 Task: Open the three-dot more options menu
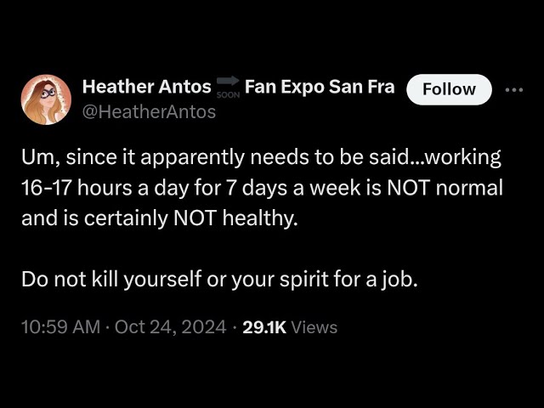514,89
